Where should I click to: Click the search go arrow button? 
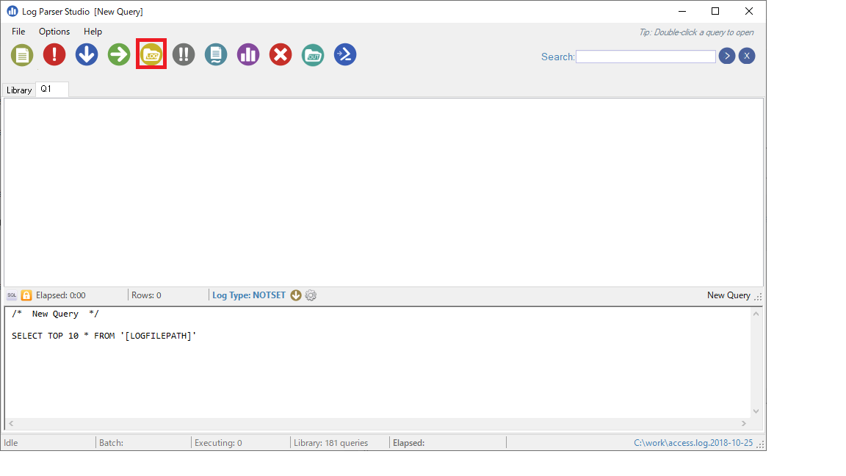pyautogui.click(x=727, y=56)
